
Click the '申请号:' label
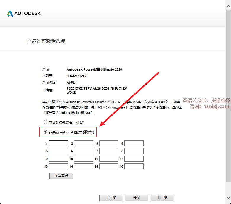[48, 90]
